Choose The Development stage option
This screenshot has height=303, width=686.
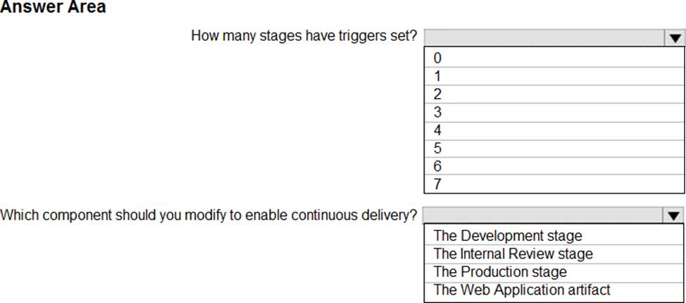pos(508,235)
